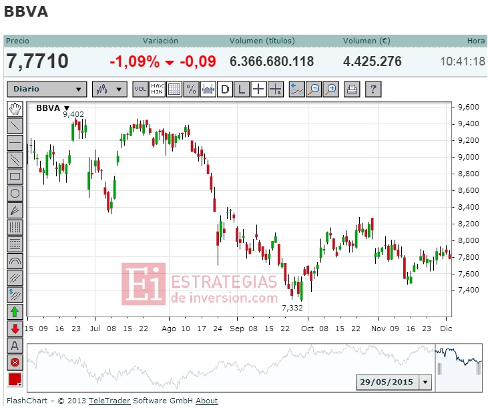The height and width of the screenshot is (410, 488).
Task: Select the hand pan tool
Action: click(x=15, y=110)
